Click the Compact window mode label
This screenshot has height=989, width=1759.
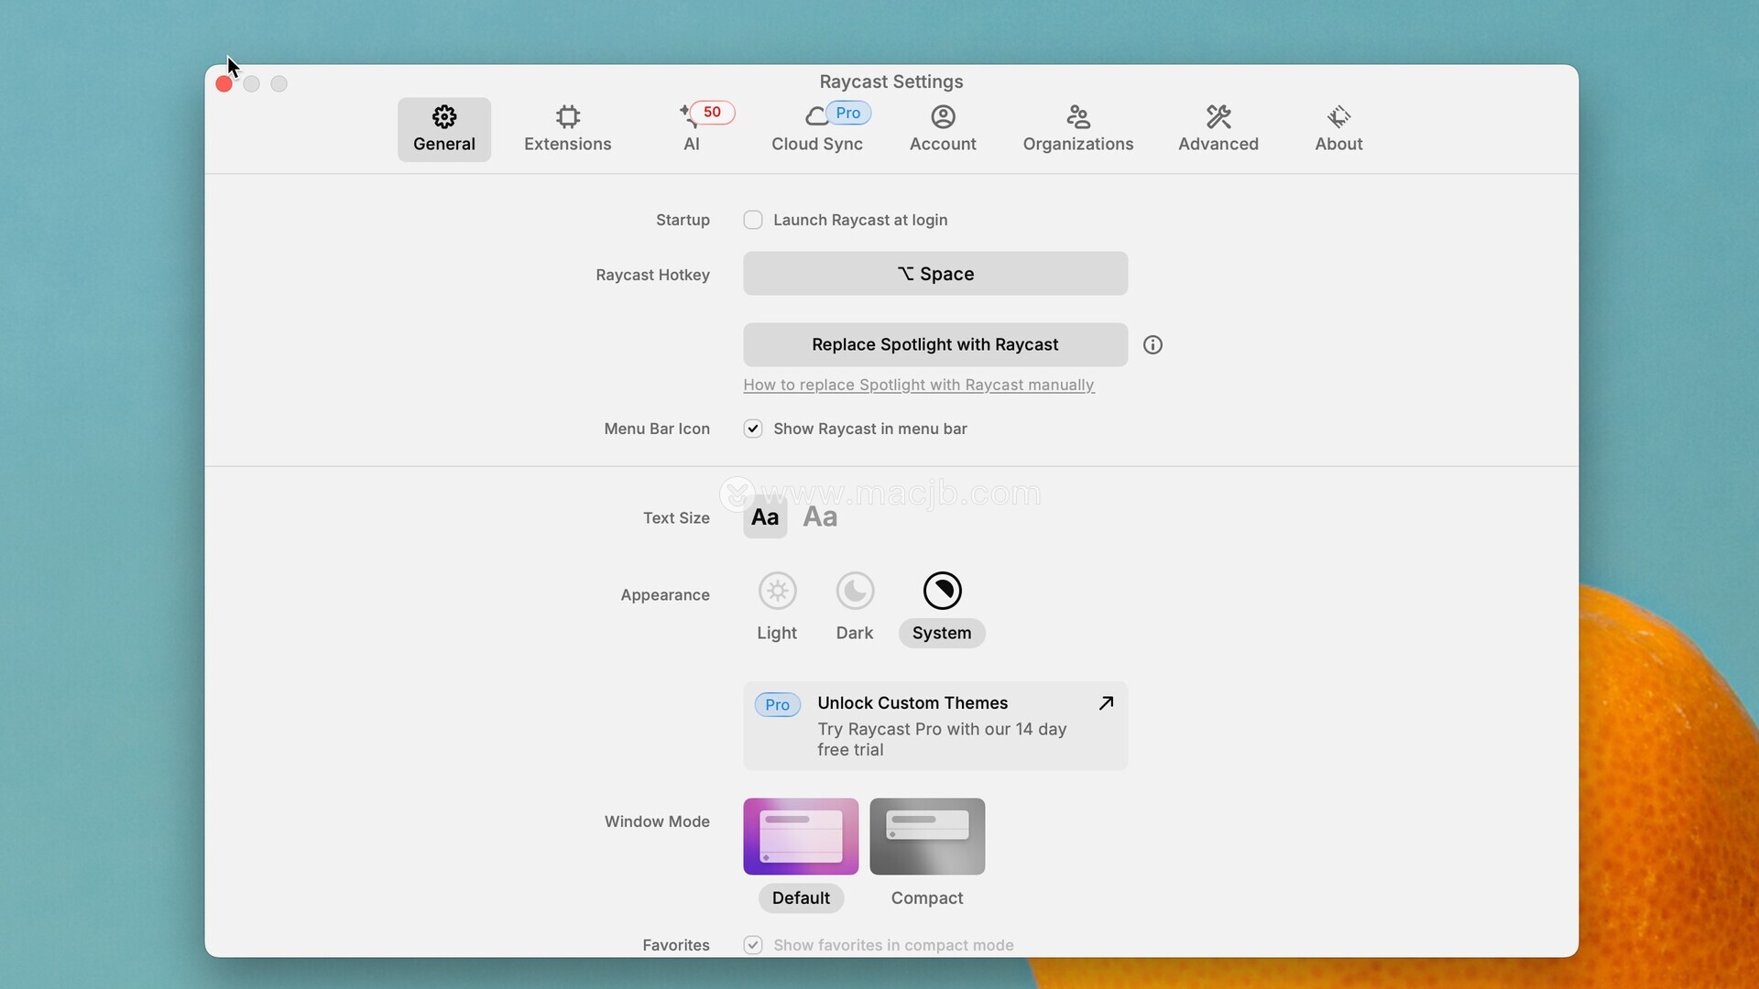(x=927, y=898)
